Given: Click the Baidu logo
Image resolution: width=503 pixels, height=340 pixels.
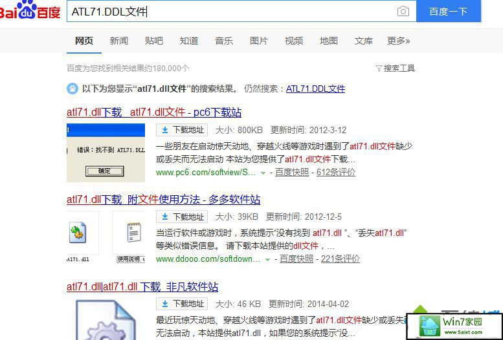Looking at the screenshot, I should 30,10.
